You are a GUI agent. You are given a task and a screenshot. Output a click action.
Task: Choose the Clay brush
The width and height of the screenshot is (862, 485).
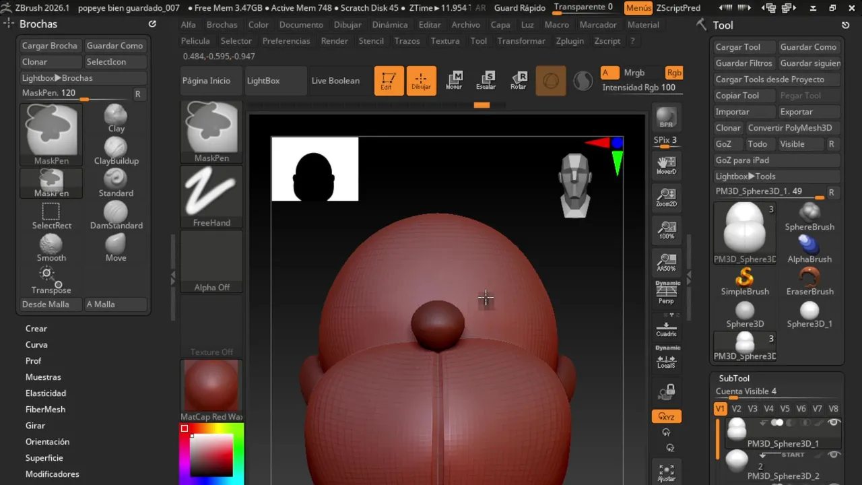(x=116, y=119)
